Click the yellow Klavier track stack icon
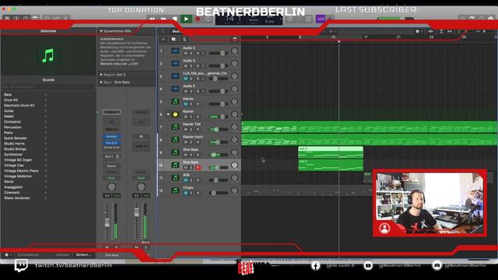Viewport: 498px width, 280px height. click(x=175, y=114)
